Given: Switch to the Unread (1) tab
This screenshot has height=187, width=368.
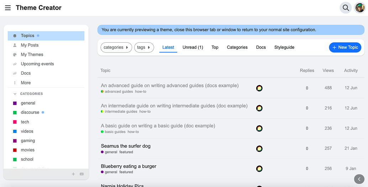Looking at the screenshot, I should pos(193,47).
